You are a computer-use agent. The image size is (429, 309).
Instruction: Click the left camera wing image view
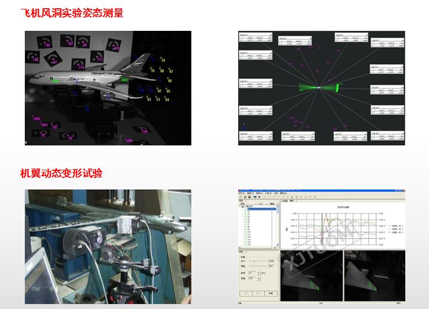[x=312, y=276]
